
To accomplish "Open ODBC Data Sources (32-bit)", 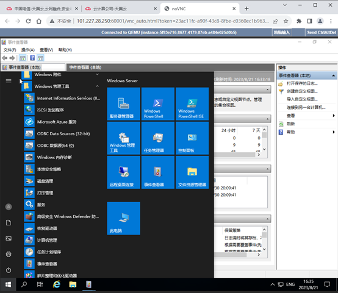I will click(x=62, y=133).
